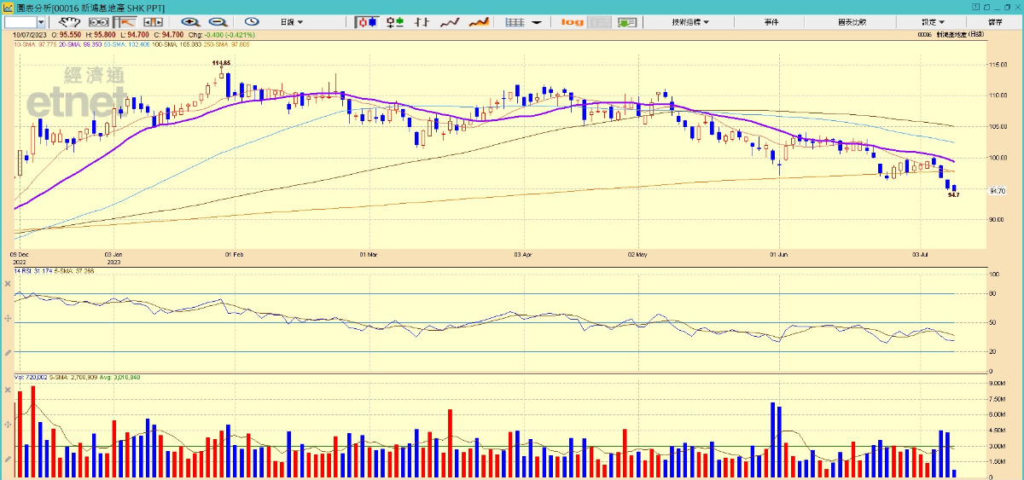The width and height of the screenshot is (1024, 480).
Task: Edit RSI panel with pencil icon
Action: click(8, 352)
